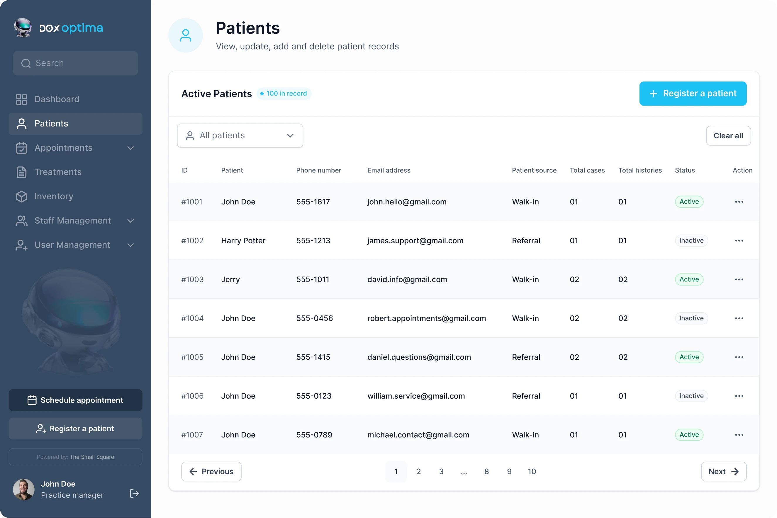Click the Dox Optima robot logo

[23, 28]
